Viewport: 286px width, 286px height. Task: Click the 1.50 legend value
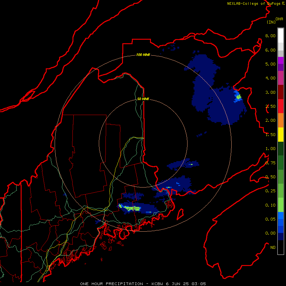(270, 135)
